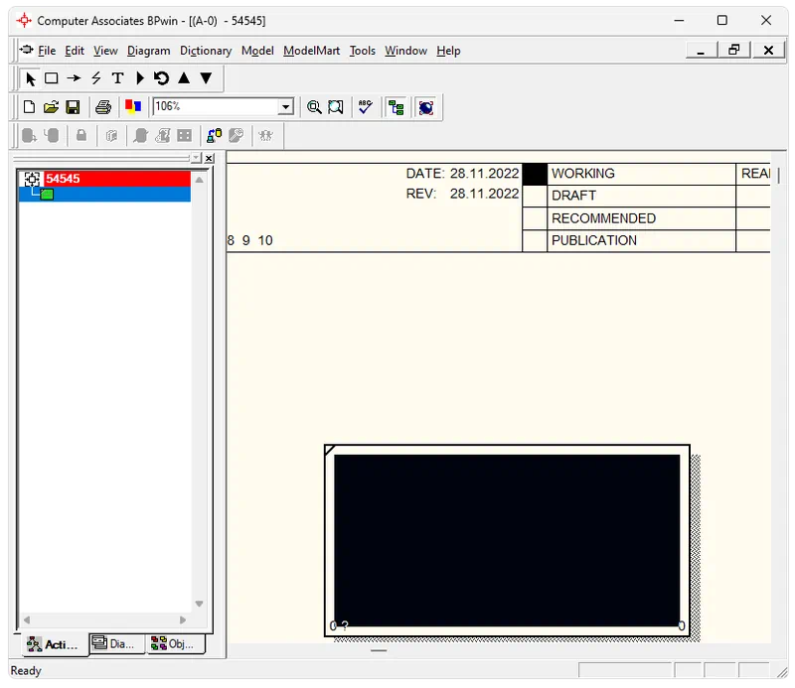
Task: Select the Arrow drawing tool
Action: [x=74, y=78]
